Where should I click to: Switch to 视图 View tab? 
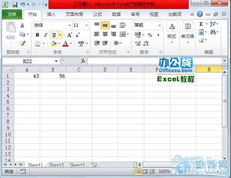click(x=154, y=14)
